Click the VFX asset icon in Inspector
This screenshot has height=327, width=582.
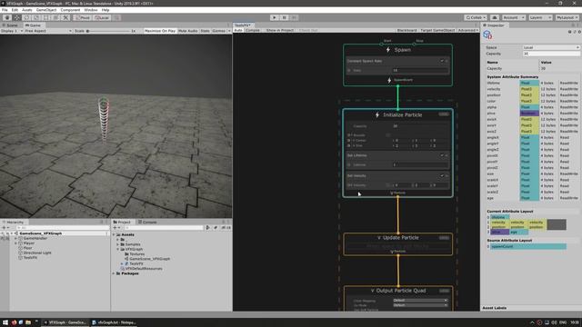[x=487, y=35]
